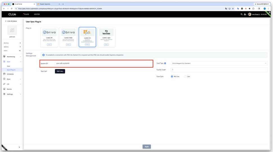Click the I/O sidebar icon
273x152 pixels.
4,84
